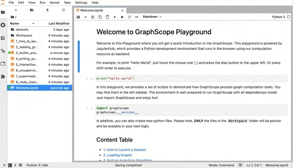Click the Mode: Command status text

[x=221, y=165]
